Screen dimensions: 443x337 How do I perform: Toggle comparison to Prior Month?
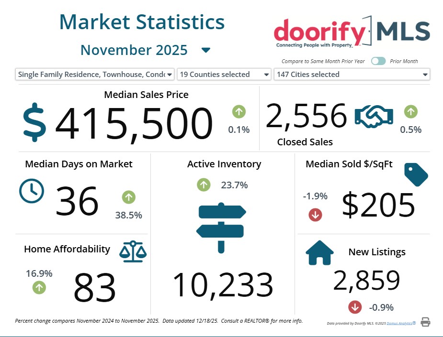[378, 61]
